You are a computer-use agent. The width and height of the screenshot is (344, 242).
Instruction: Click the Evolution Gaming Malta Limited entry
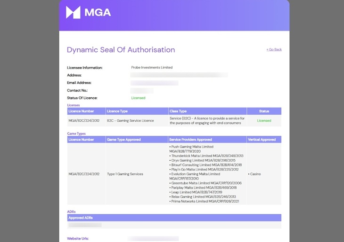coord(195,176)
